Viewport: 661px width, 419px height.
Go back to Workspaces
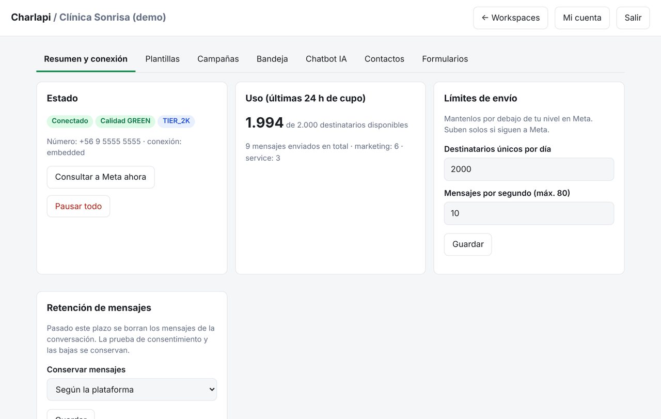point(510,18)
